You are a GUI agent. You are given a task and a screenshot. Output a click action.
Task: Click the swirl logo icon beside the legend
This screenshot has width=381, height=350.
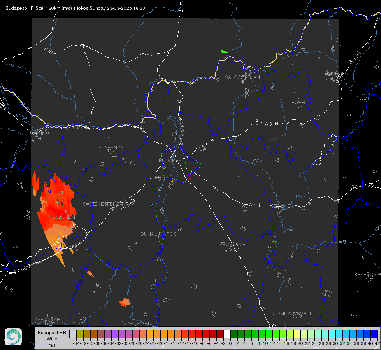click(13, 337)
